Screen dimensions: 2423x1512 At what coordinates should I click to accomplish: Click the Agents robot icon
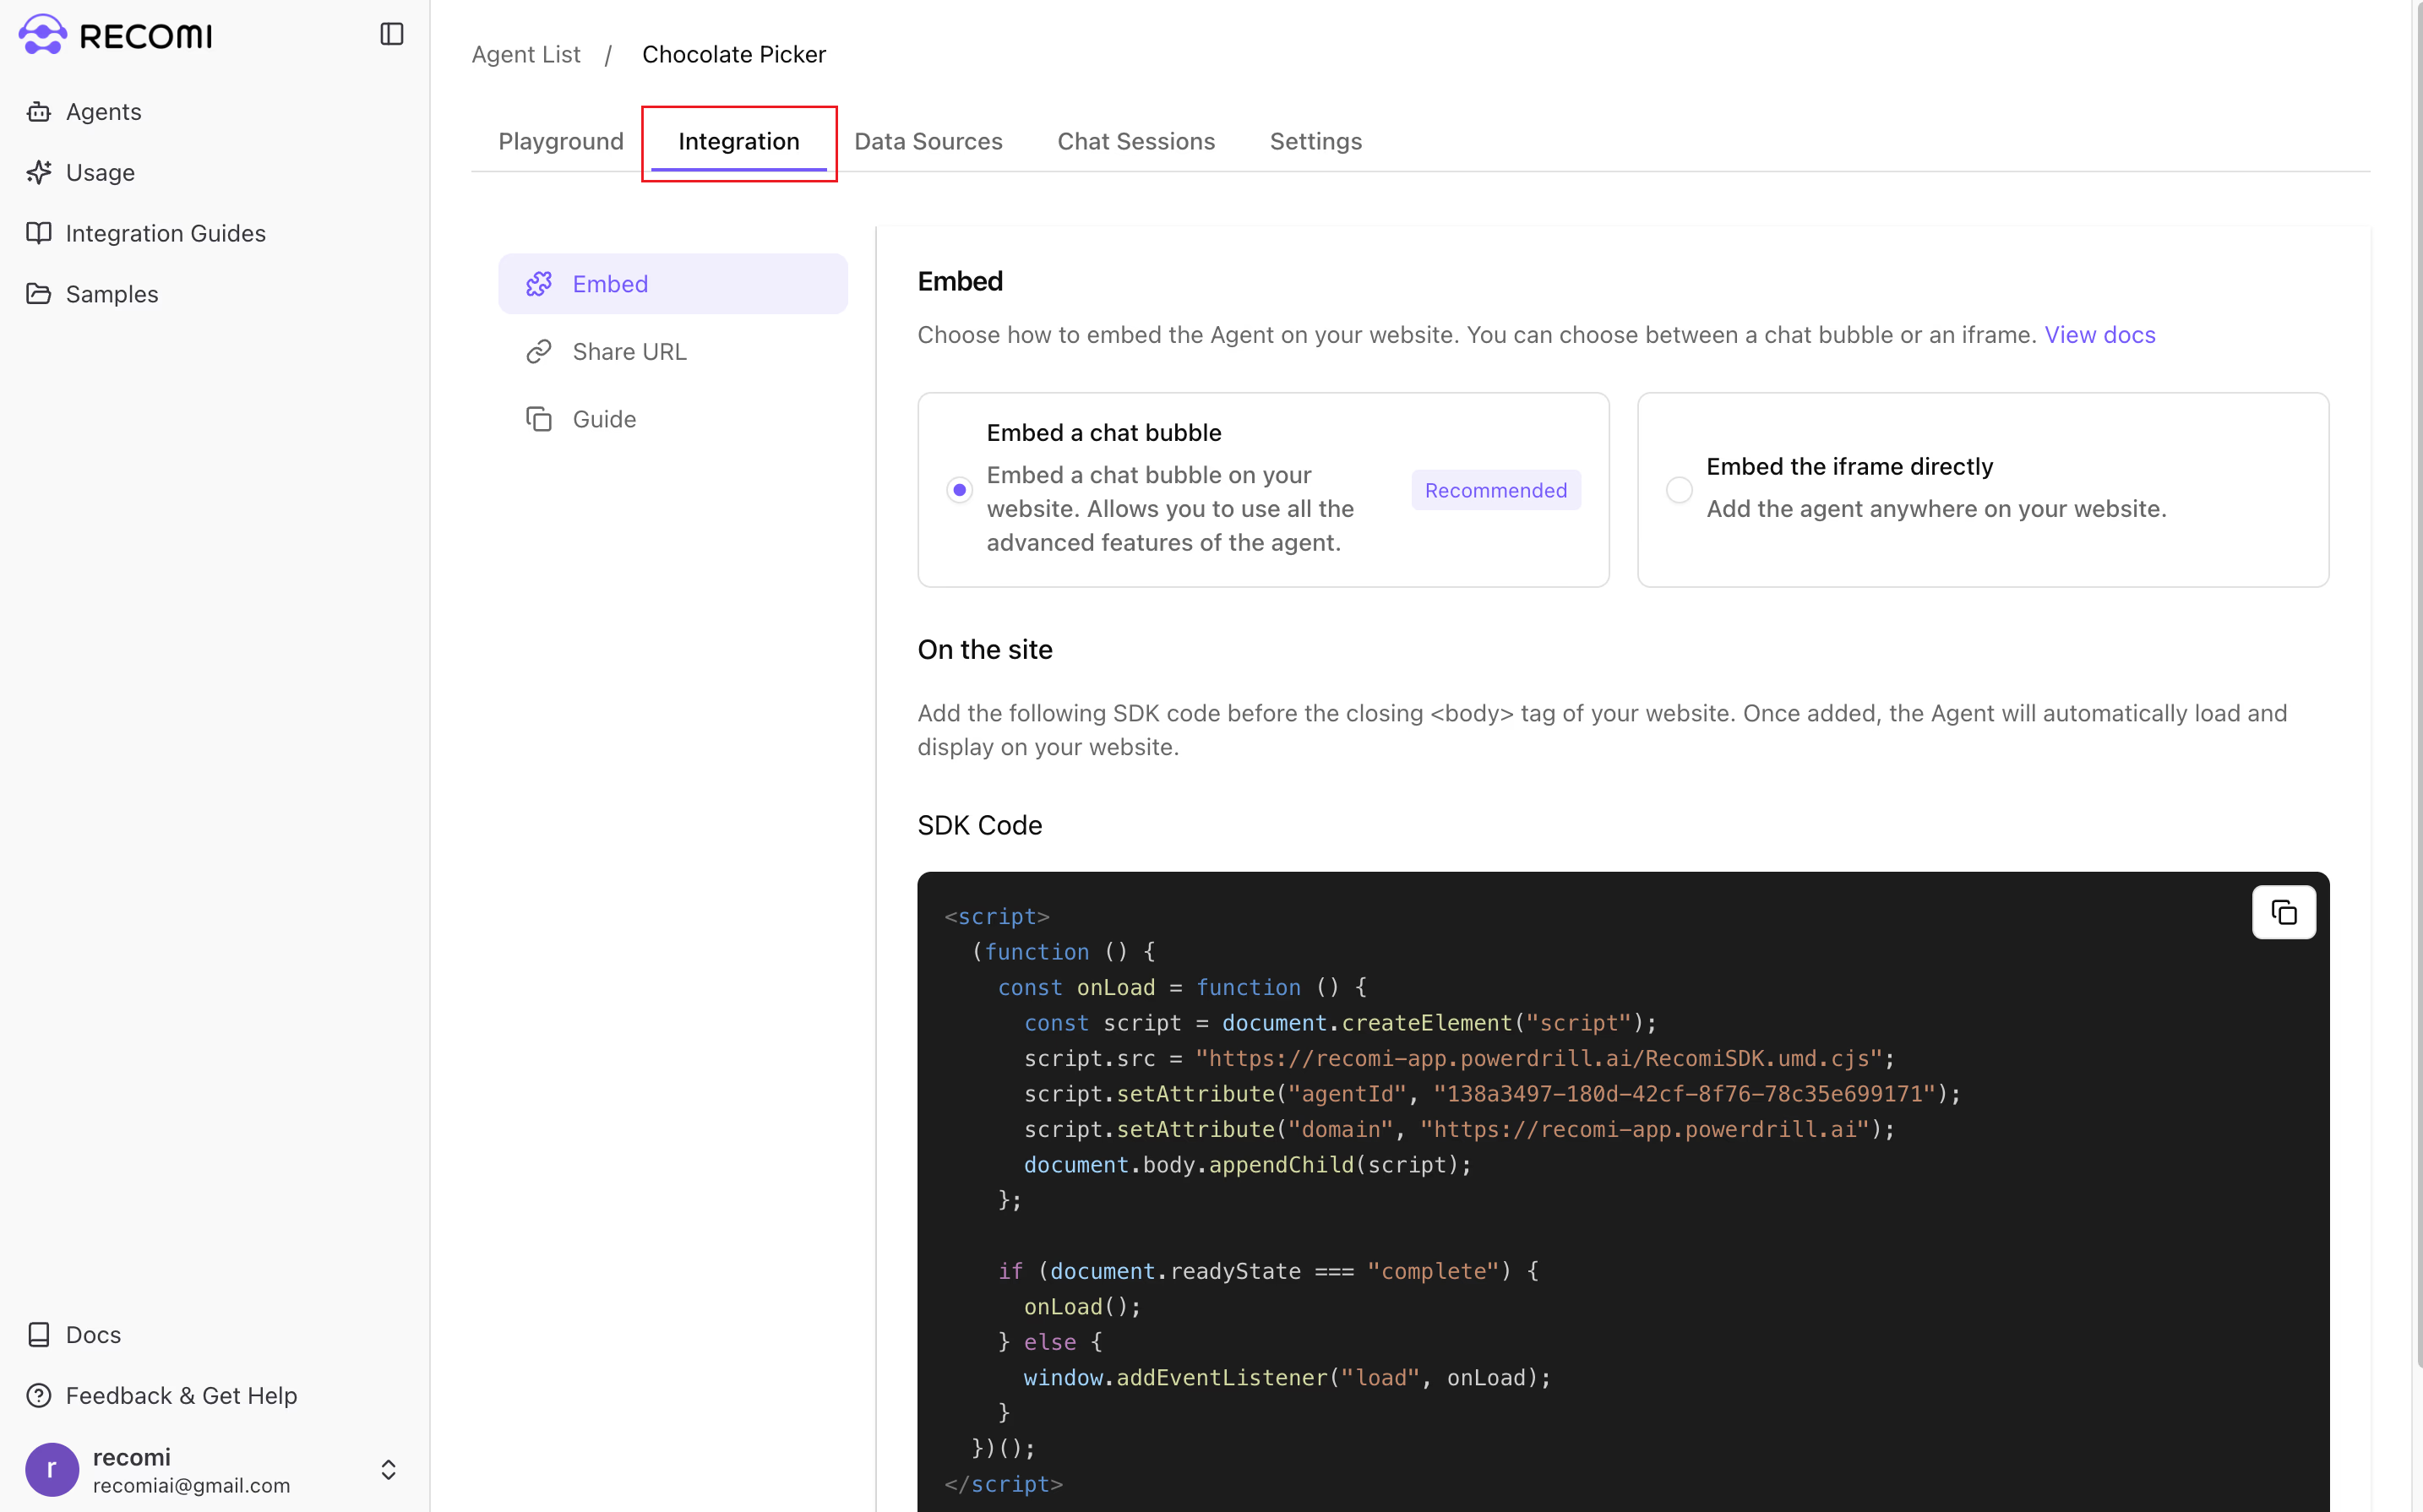(x=39, y=112)
